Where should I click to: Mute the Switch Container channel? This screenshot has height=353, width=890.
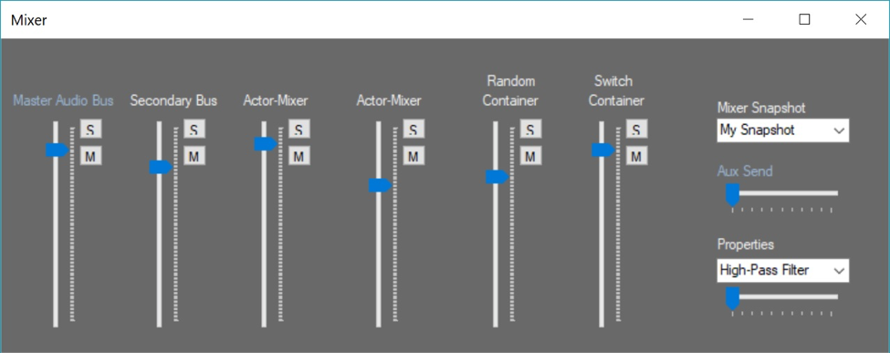click(x=637, y=155)
